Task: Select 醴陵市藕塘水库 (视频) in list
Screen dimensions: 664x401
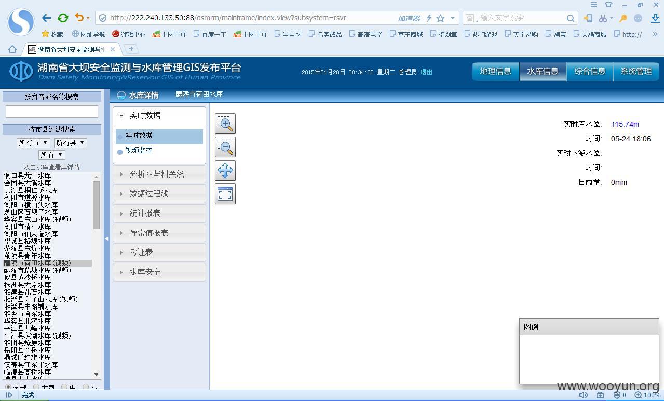Action: [48, 270]
